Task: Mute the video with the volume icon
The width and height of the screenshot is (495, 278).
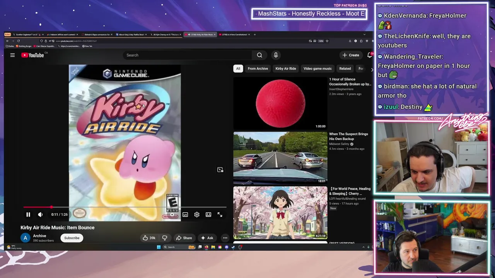Action: tap(40, 215)
